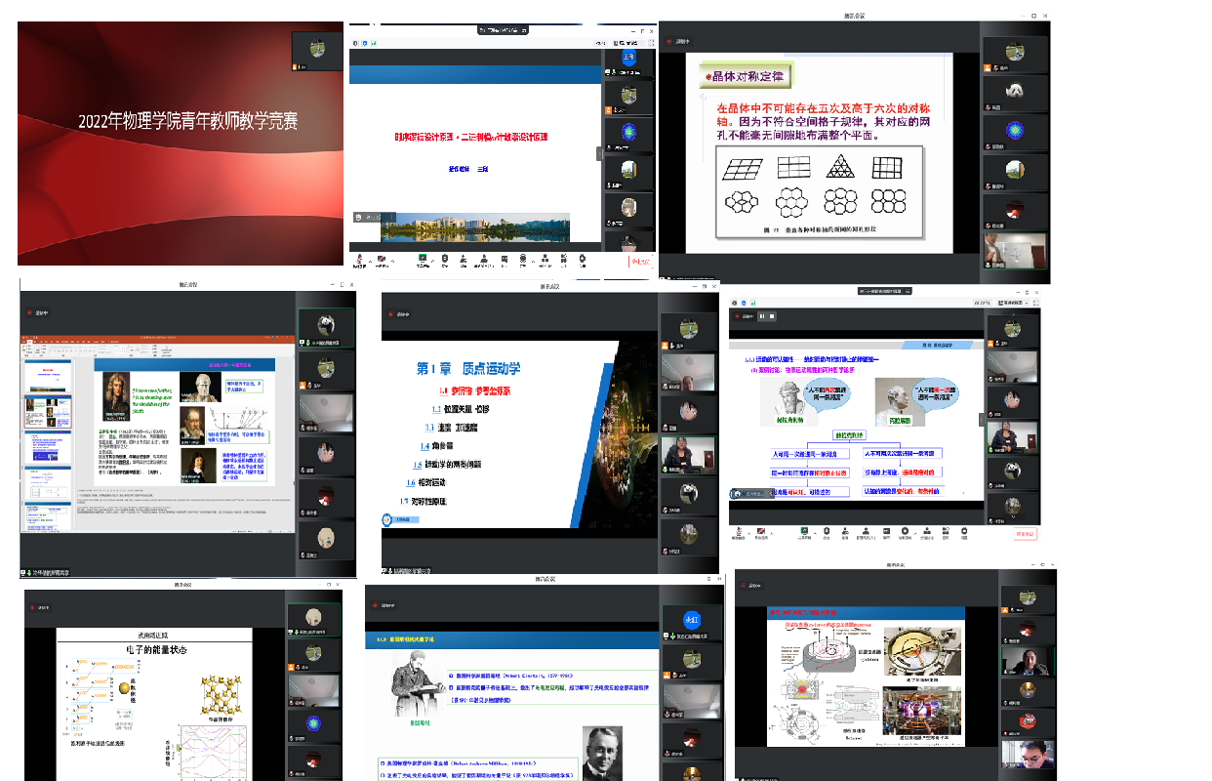Click red End Meeting button in philosopher-busts window
The image size is (1212, 781).
(x=1025, y=533)
